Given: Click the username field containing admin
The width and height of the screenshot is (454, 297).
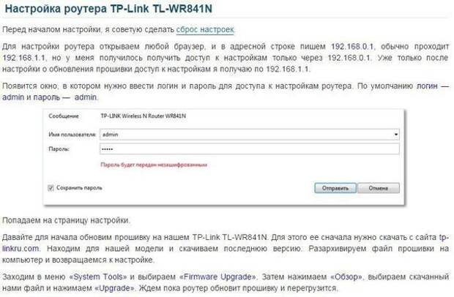Looking at the screenshot, I should click(x=249, y=135).
